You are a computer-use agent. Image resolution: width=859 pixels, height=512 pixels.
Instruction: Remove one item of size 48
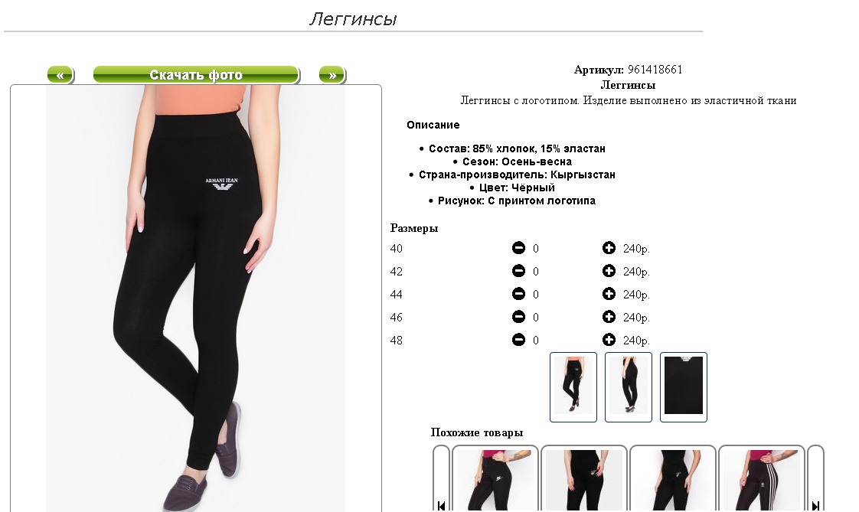(x=518, y=340)
